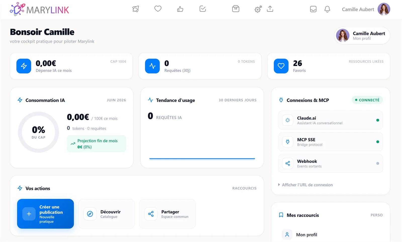The height and width of the screenshot is (242, 402).
Task: Click the Tendance d'usage pulse icon
Action: tap(150, 100)
